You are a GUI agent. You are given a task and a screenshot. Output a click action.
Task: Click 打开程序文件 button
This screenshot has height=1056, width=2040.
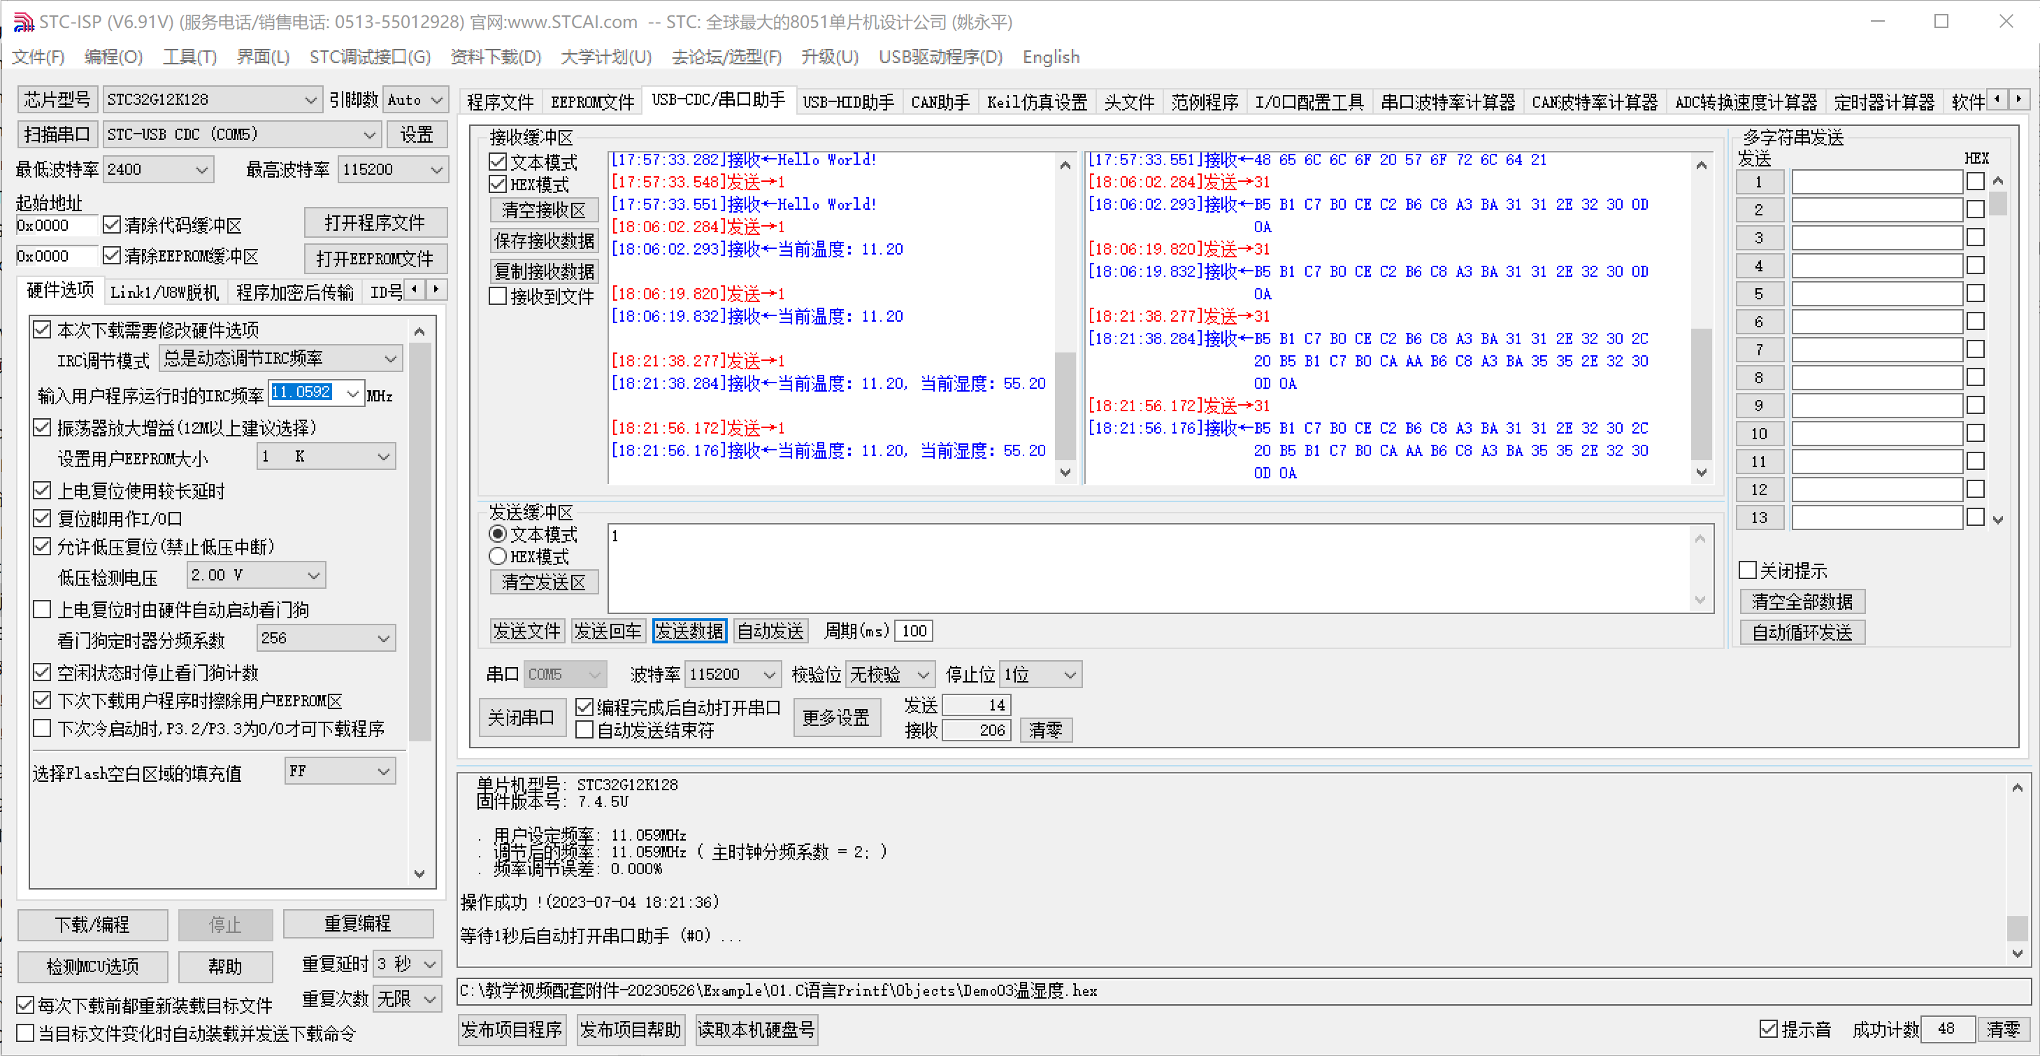(375, 222)
